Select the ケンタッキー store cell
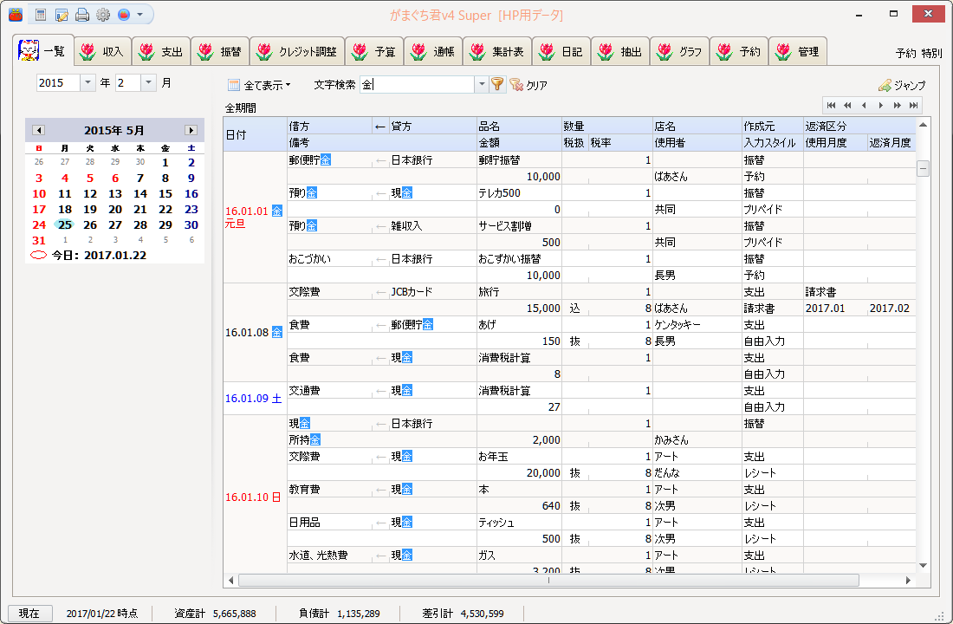953x624 pixels. 697,325
